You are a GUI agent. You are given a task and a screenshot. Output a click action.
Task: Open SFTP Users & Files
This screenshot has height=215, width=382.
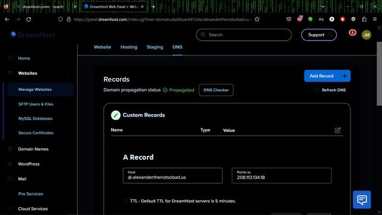tap(36, 104)
